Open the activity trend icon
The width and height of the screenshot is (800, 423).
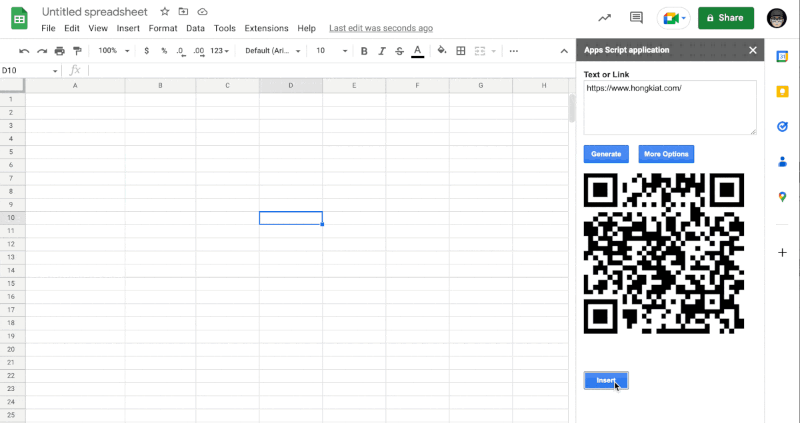[x=605, y=18]
